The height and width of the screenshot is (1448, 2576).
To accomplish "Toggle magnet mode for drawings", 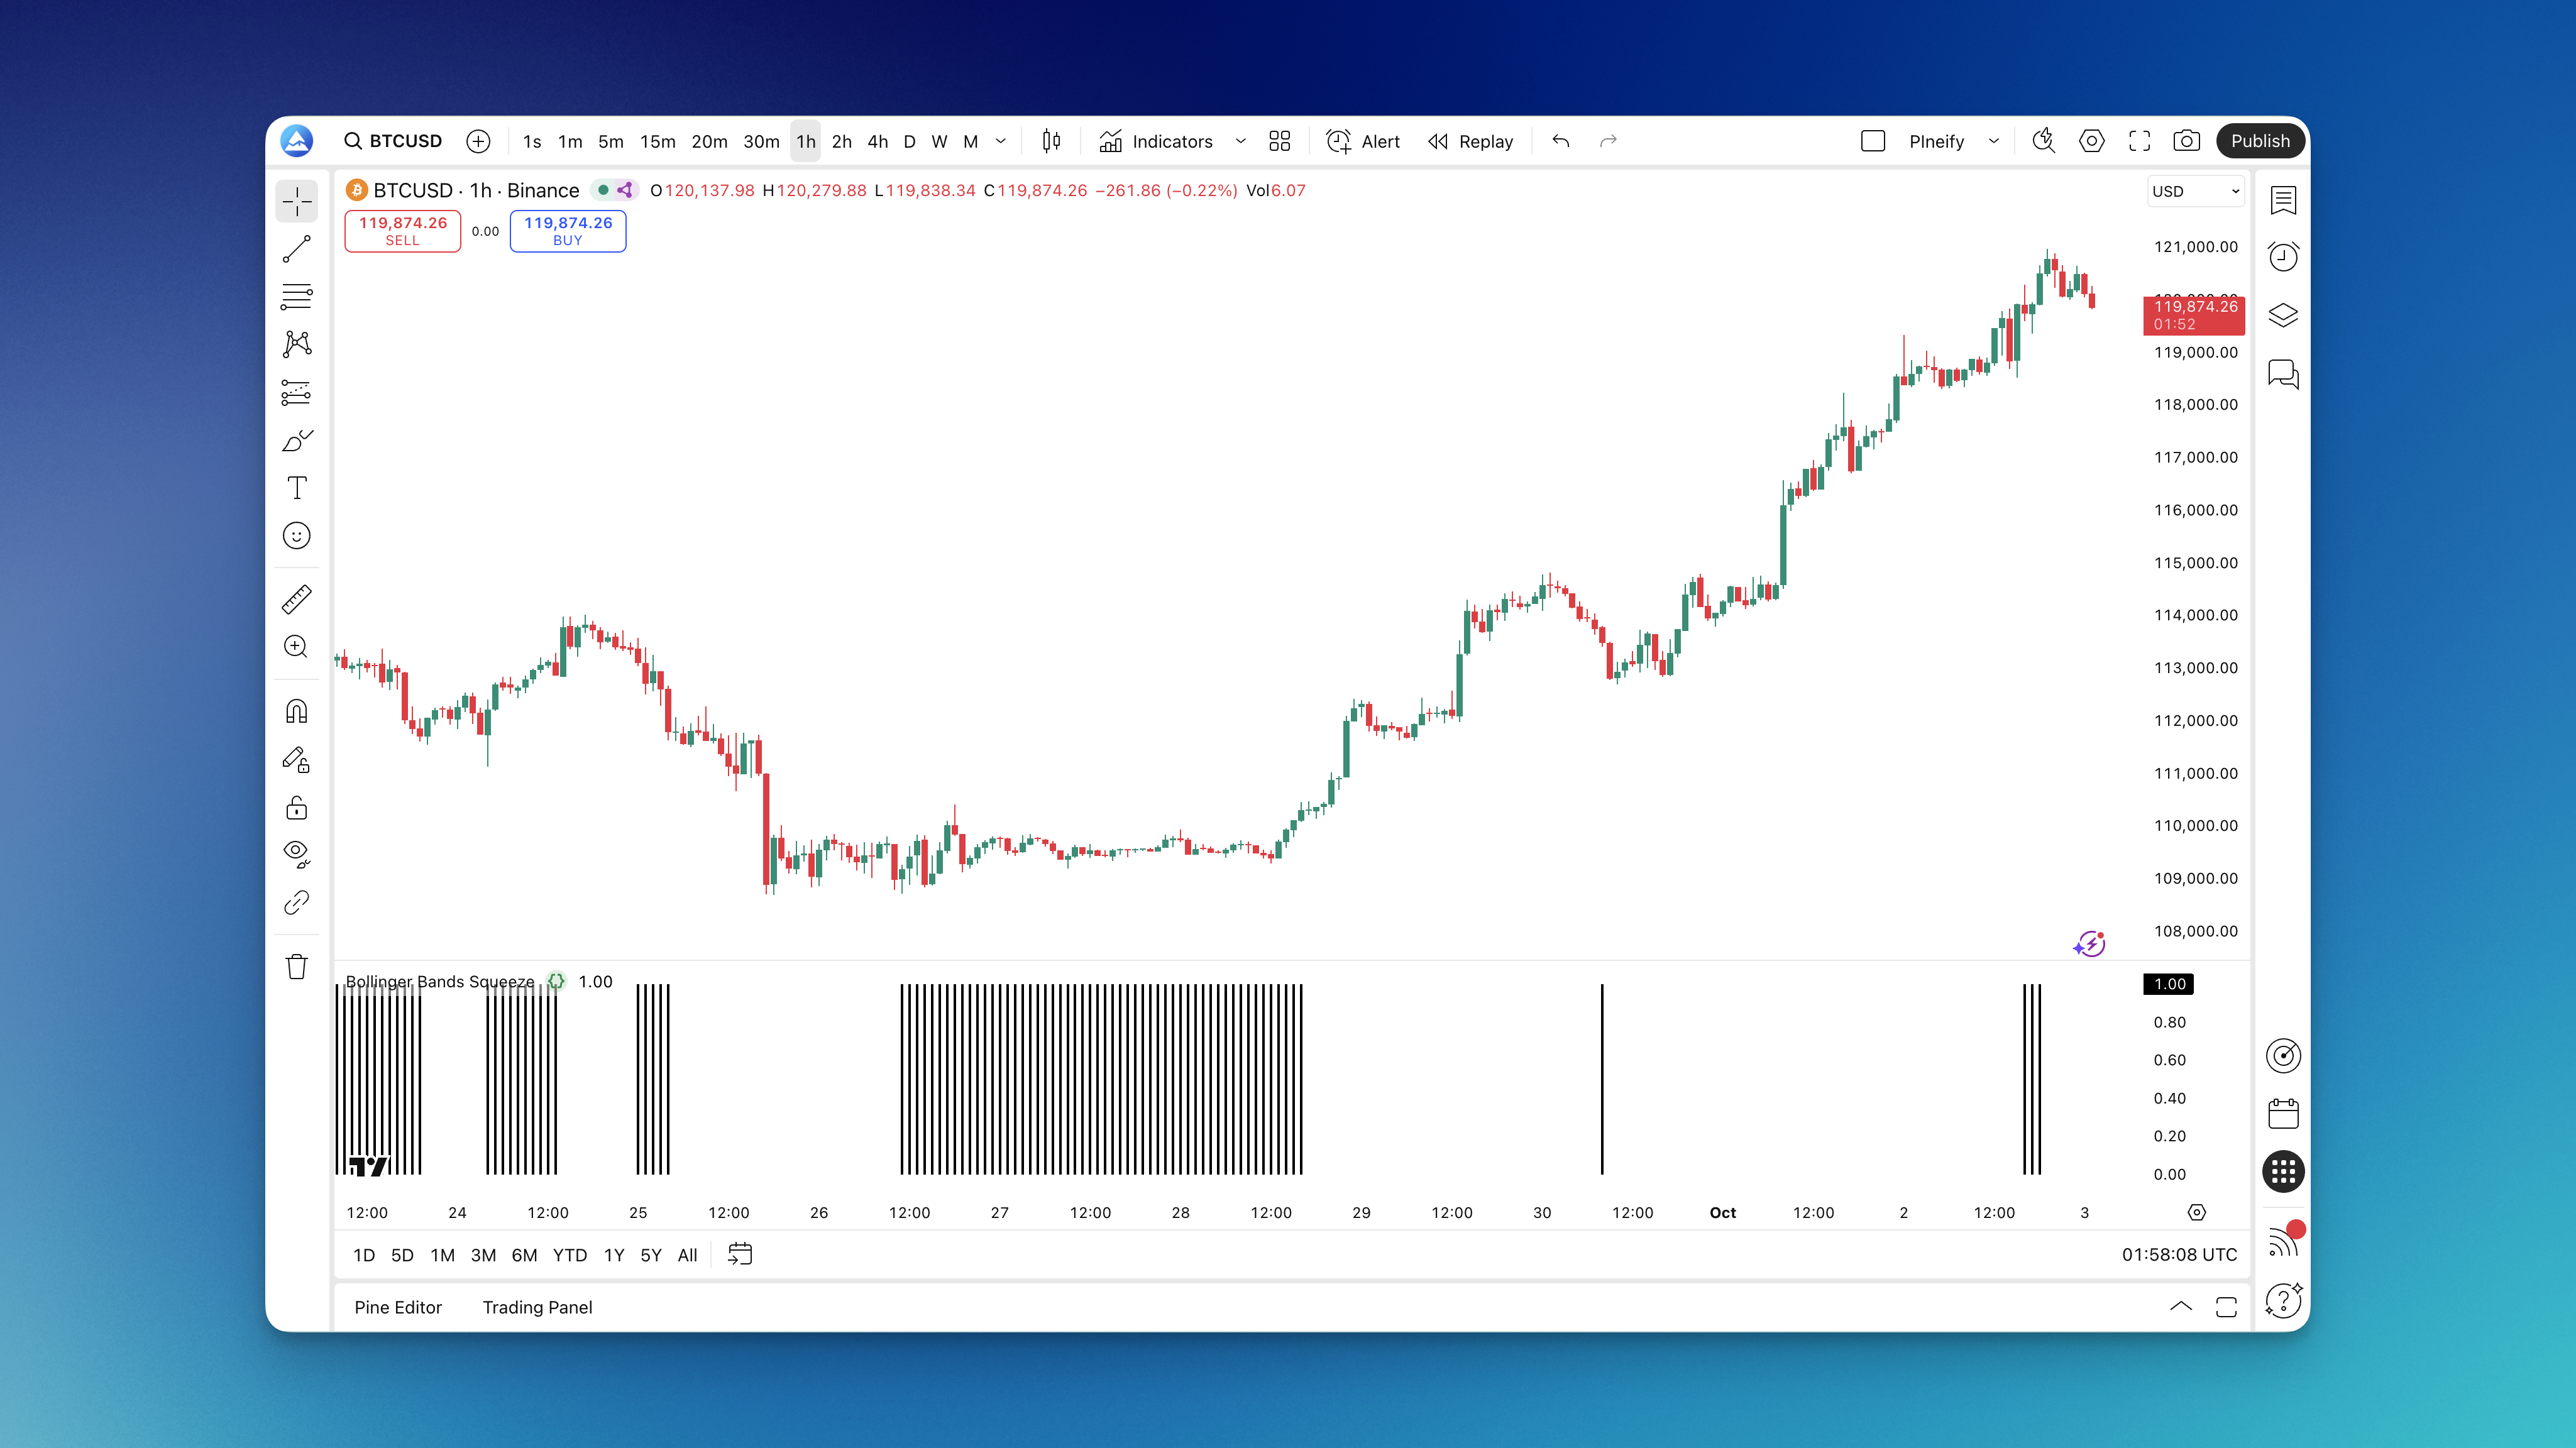I will [x=297, y=711].
